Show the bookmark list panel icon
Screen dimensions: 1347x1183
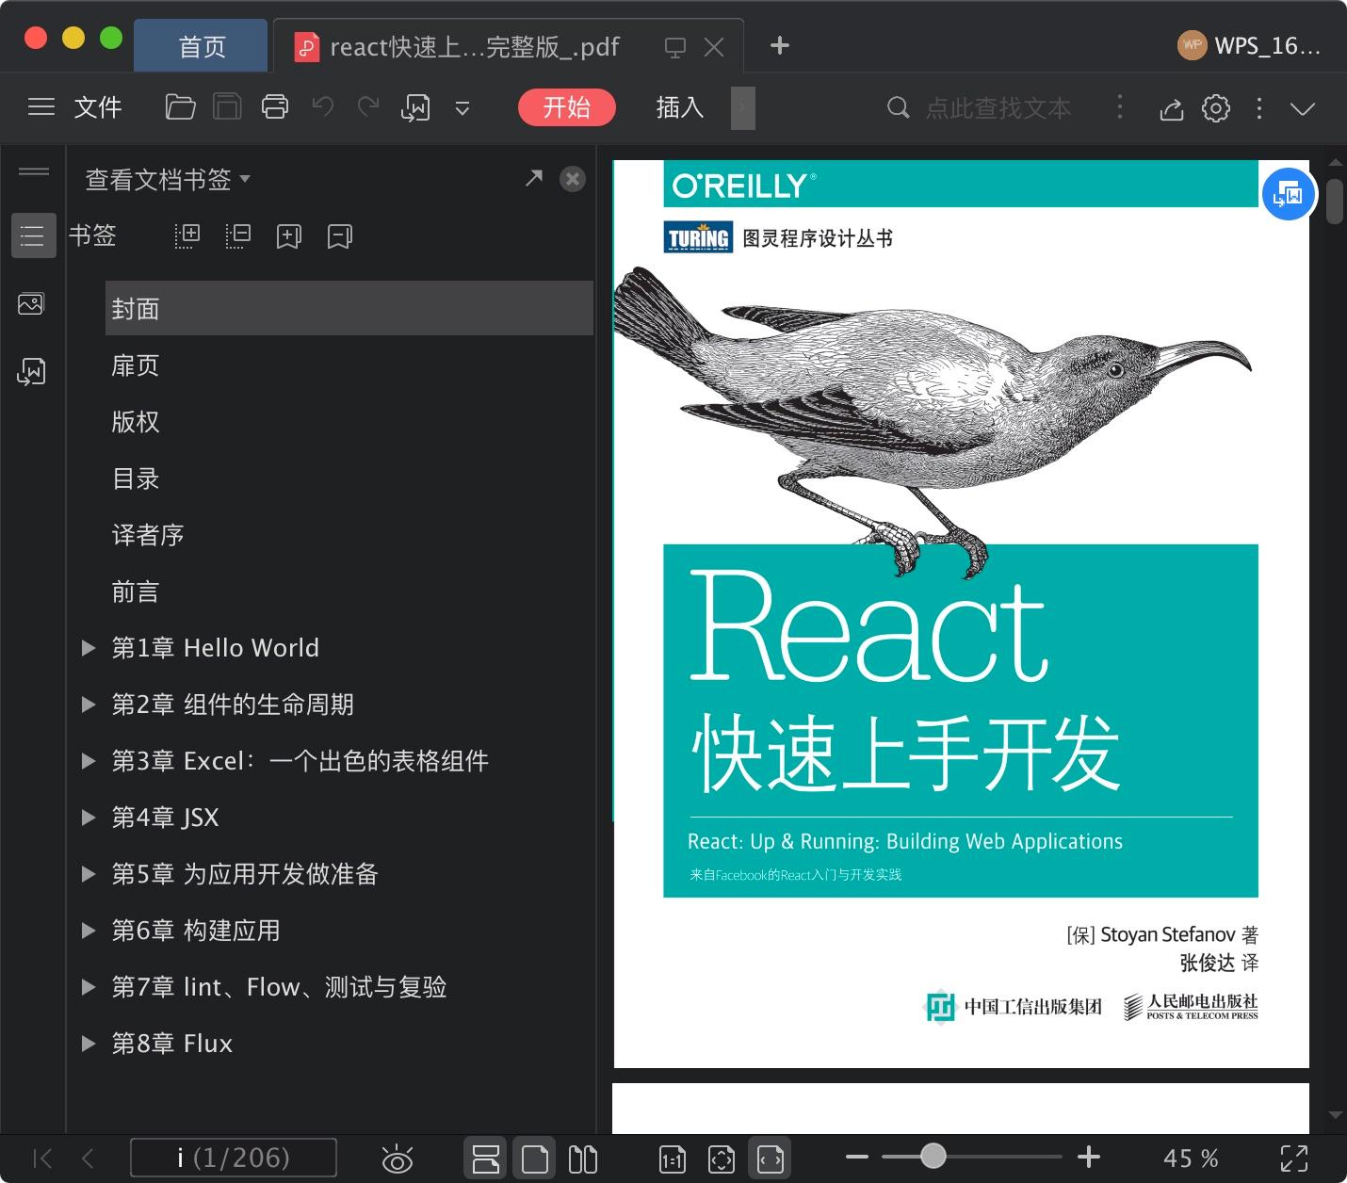pos(33,235)
